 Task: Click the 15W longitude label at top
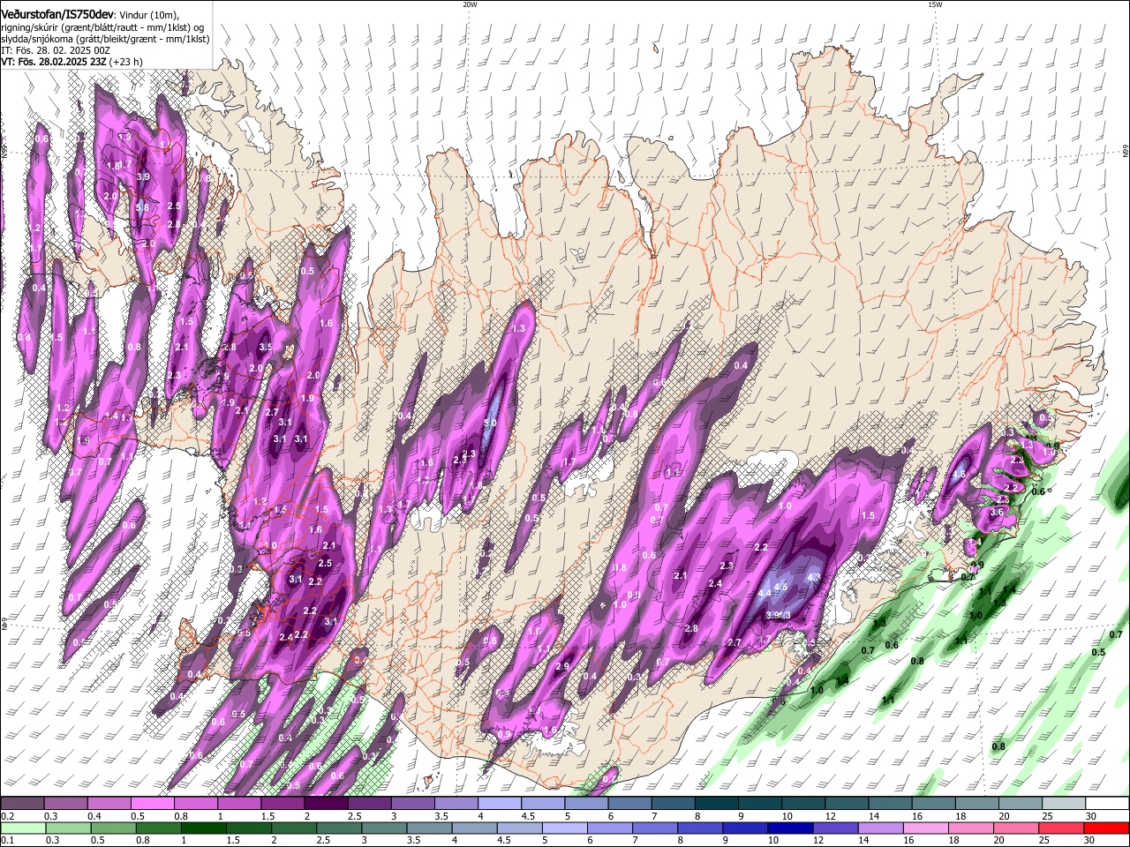[935, 4]
